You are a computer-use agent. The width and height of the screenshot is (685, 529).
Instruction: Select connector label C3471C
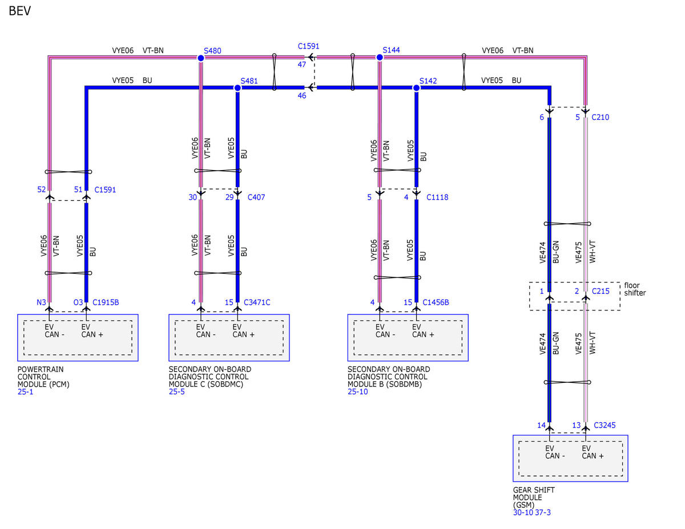point(257,302)
